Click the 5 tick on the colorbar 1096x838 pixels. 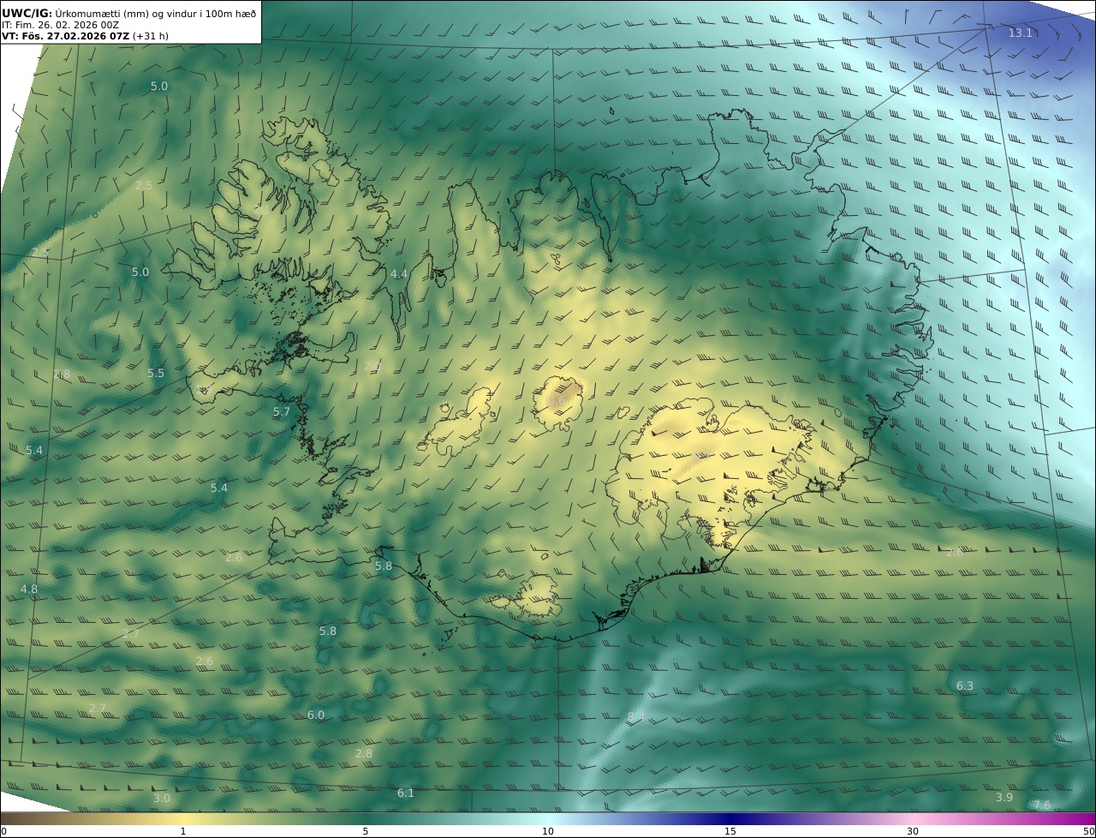tap(366, 831)
